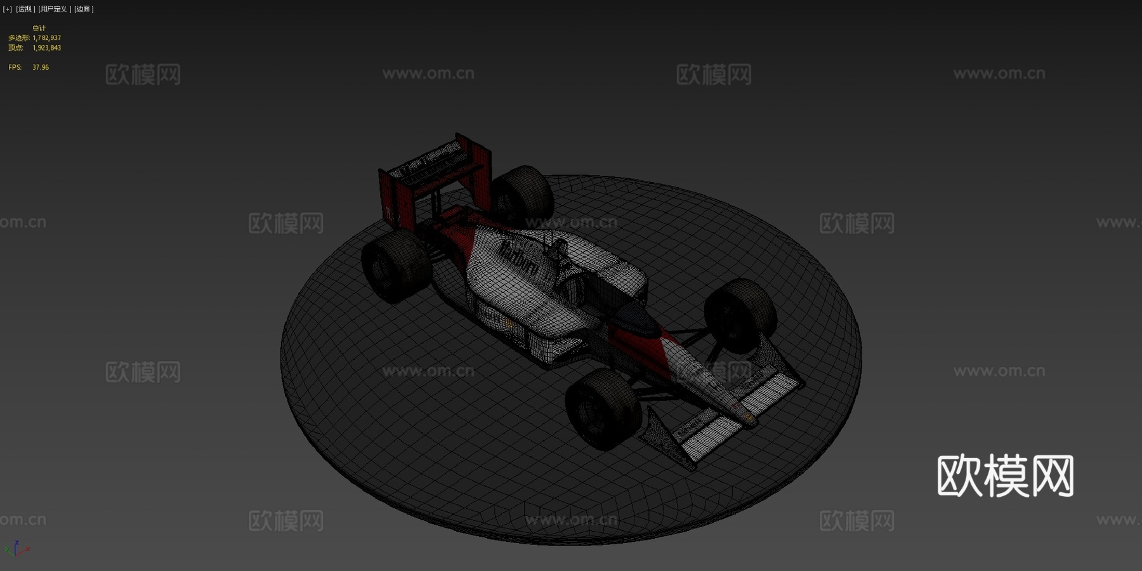Open the 边面 display mode menu
1142x571 pixels.
(84, 9)
